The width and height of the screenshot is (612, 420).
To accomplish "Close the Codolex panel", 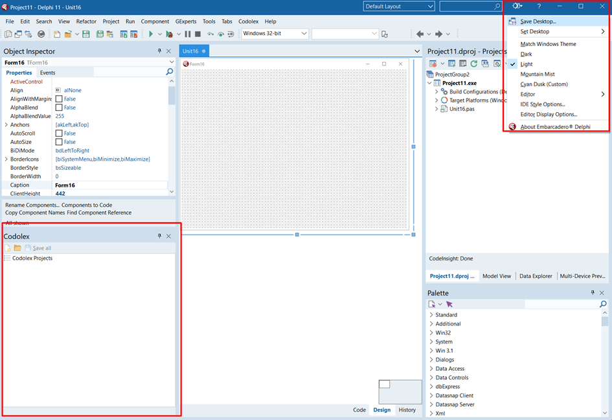I will 168,236.
